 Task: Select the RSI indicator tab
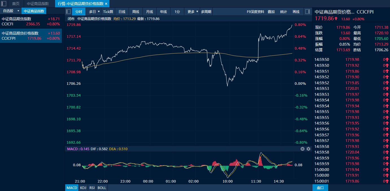click(x=92, y=188)
